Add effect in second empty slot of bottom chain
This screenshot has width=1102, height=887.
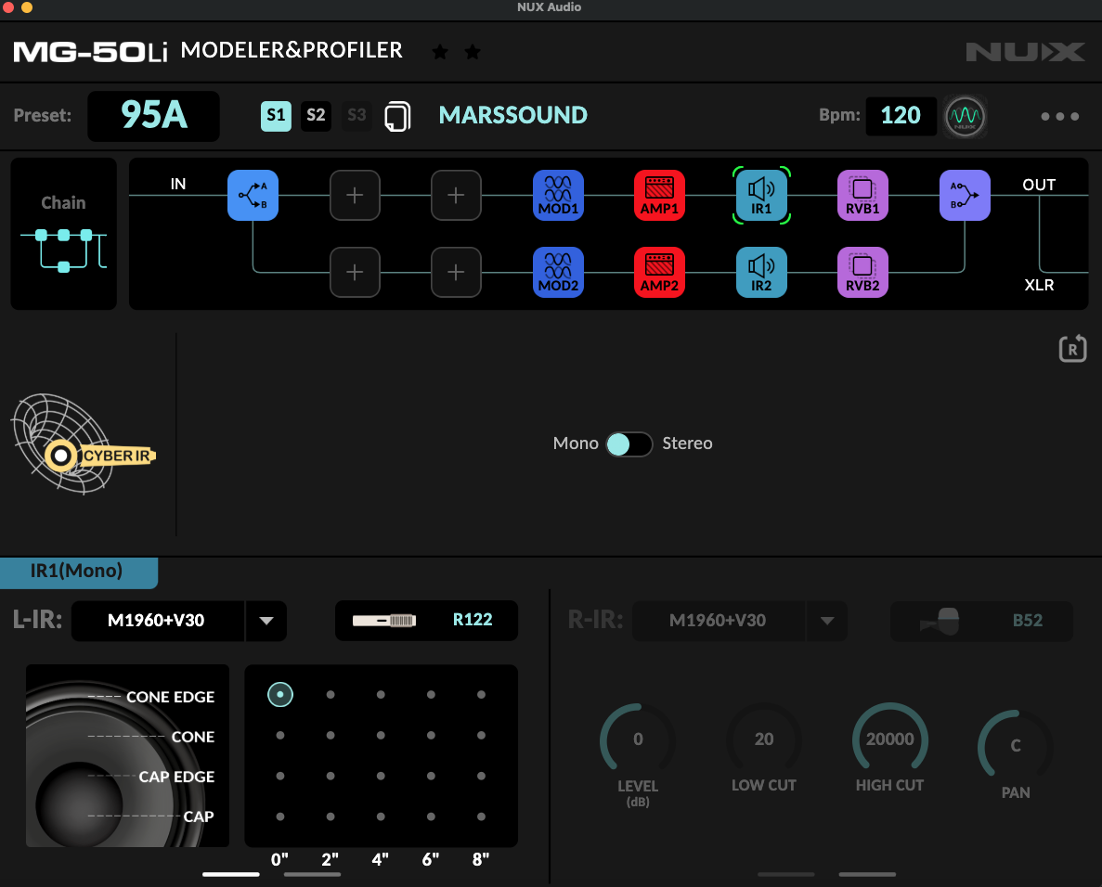[456, 273]
